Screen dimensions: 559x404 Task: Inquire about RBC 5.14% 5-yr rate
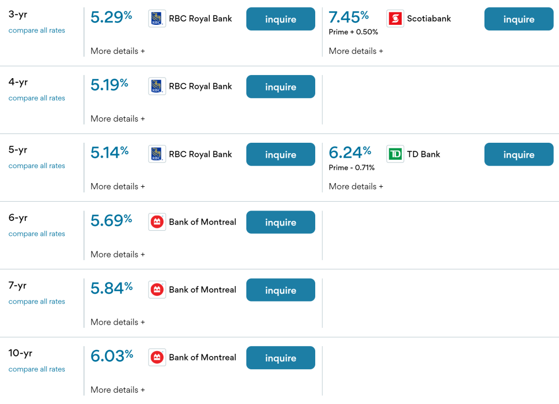coord(281,154)
